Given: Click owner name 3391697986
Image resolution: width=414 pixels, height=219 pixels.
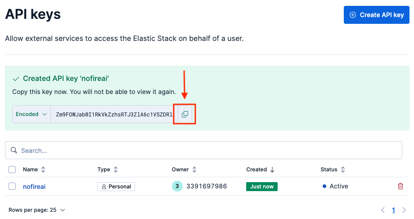Looking at the screenshot, I should click(x=207, y=186).
